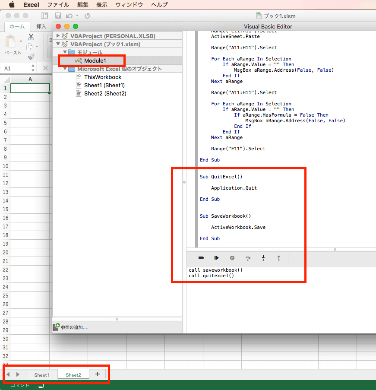The height and width of the screenshot is (390, 376).
Task: Select ThisWorkbook in the project tree
Action: point(103,77)
